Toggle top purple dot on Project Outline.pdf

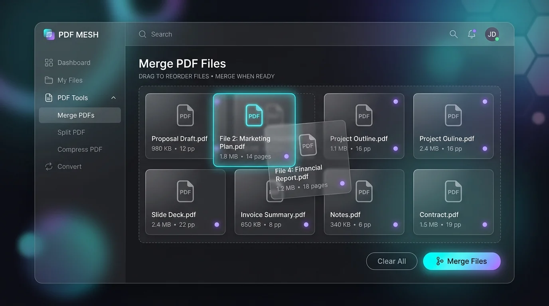[396, 102]
